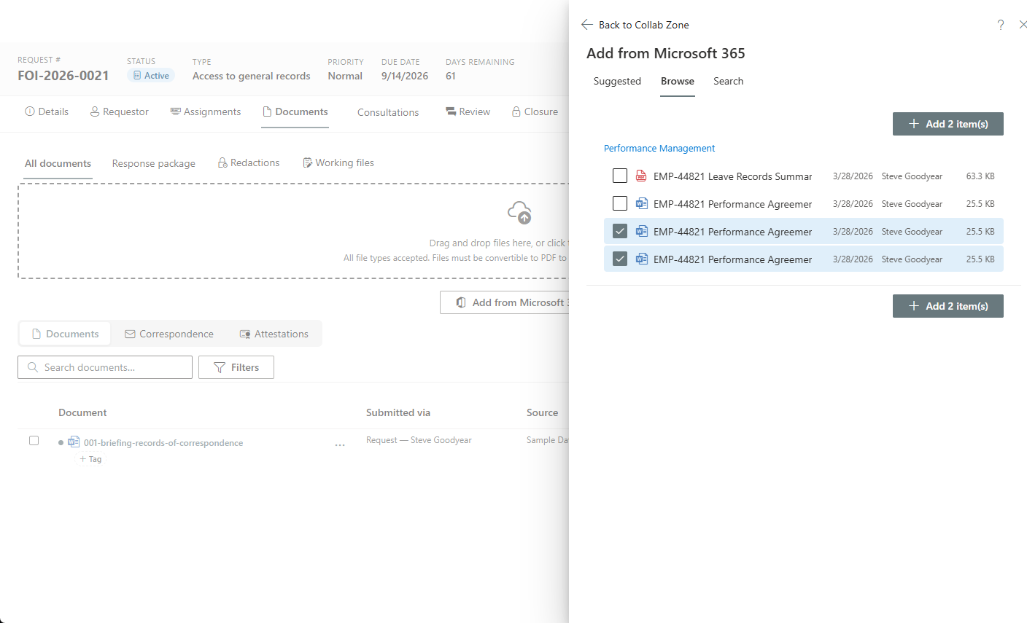Viewport: 1027px width, 623px height.
Task: Open the three-dot menu for 001-briefing document
Action: pos(340,444)
